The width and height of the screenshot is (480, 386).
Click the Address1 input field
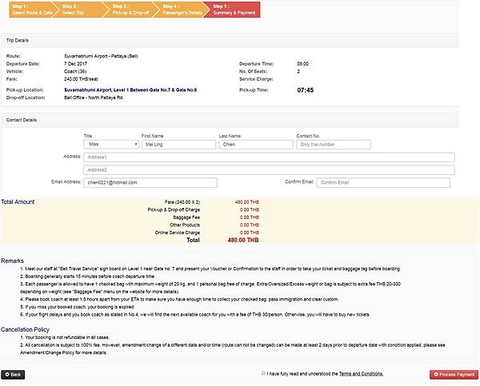click(x=269, y=157)
